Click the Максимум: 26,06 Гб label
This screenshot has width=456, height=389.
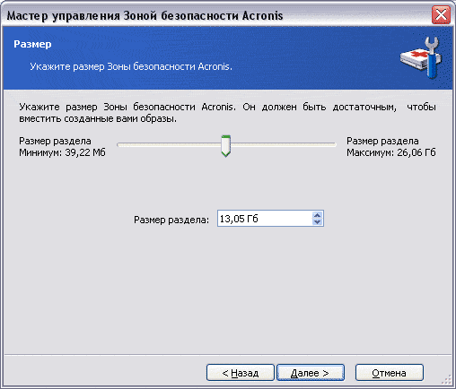point(391,152)
